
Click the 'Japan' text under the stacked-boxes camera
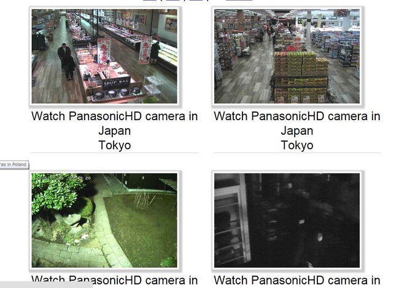pos(297,131)
